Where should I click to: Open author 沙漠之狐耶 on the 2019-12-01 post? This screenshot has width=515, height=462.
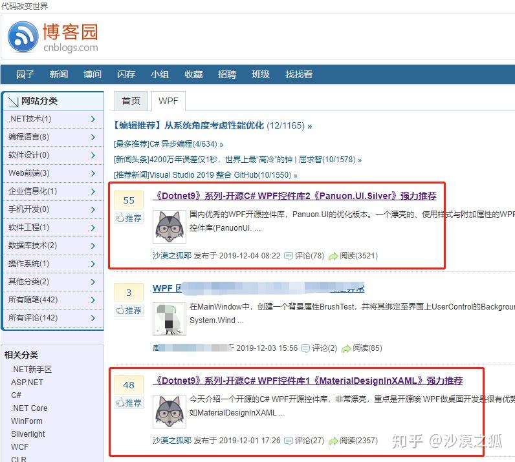[x=172, y=440]
